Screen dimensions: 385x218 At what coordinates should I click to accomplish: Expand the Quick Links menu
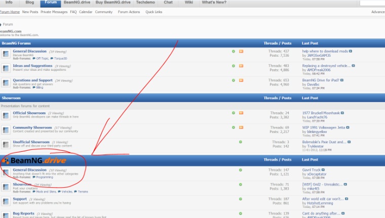153,12
